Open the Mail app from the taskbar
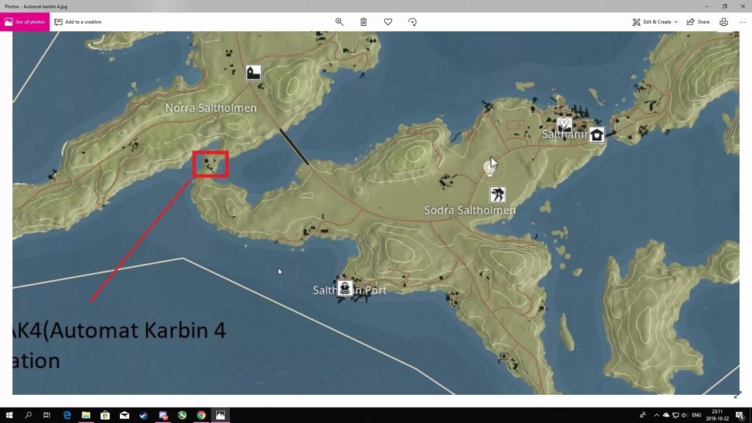Screen dimensions: 752x423 click(125, 415)
